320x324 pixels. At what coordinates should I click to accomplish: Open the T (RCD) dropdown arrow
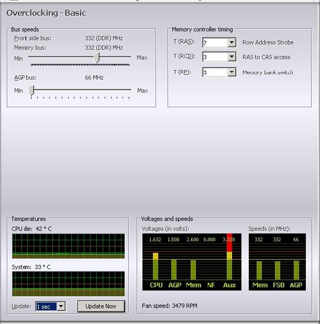point(231,57)
